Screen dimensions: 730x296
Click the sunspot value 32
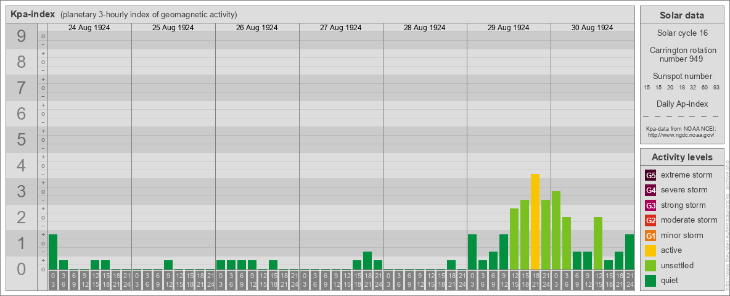coord(693,88)
